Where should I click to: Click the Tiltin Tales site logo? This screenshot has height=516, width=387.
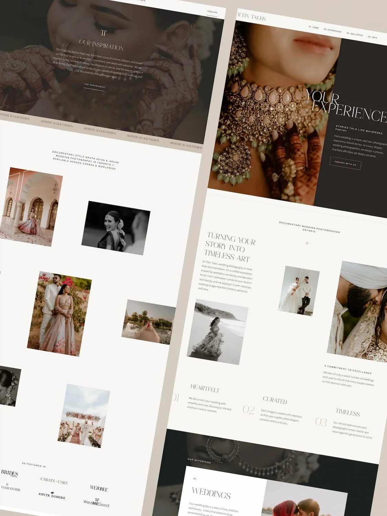click(251, 17)
